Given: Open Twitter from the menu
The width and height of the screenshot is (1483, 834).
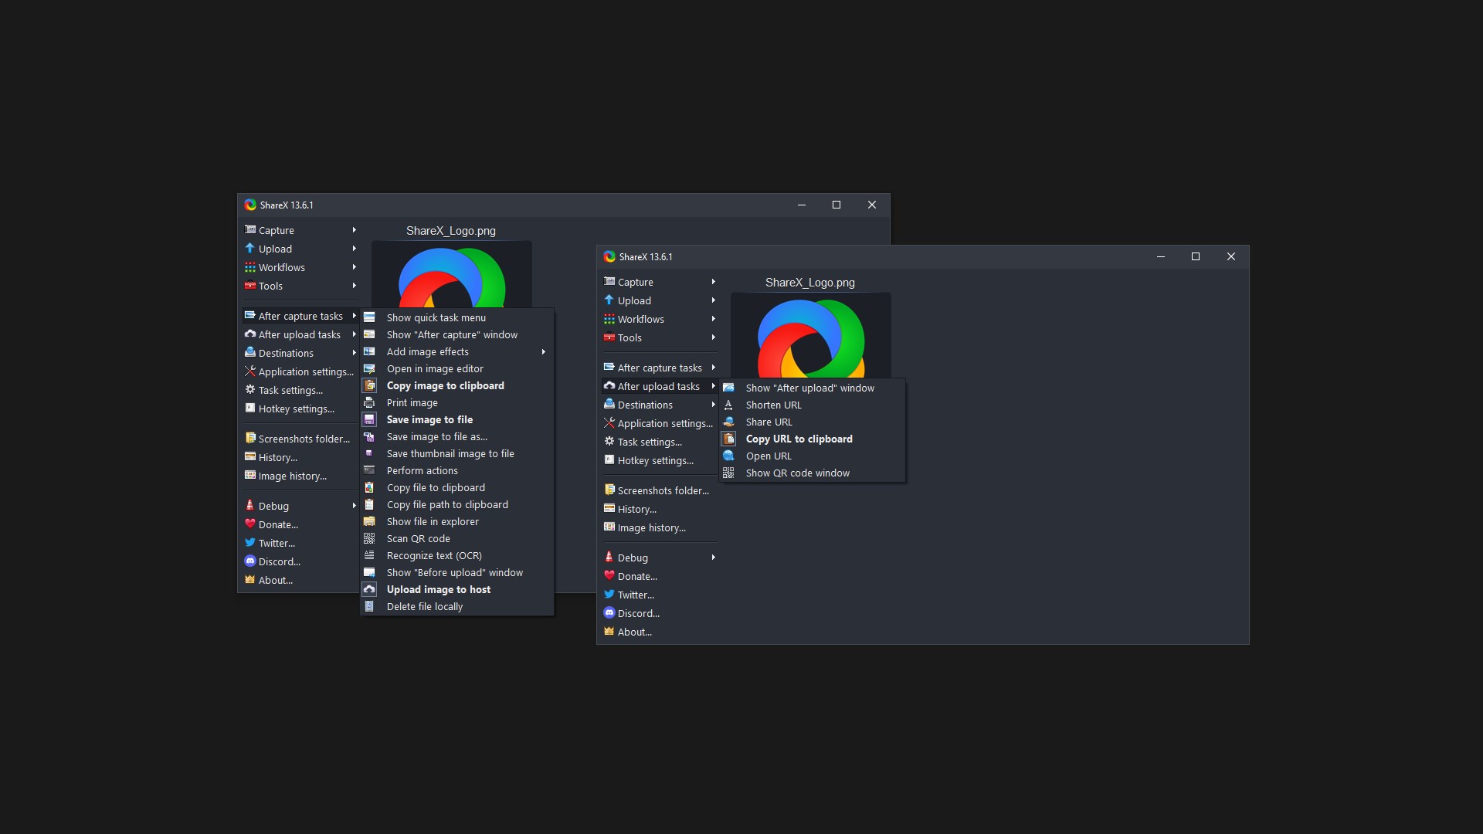Looking at the screenshot, I should click(276, 543).
